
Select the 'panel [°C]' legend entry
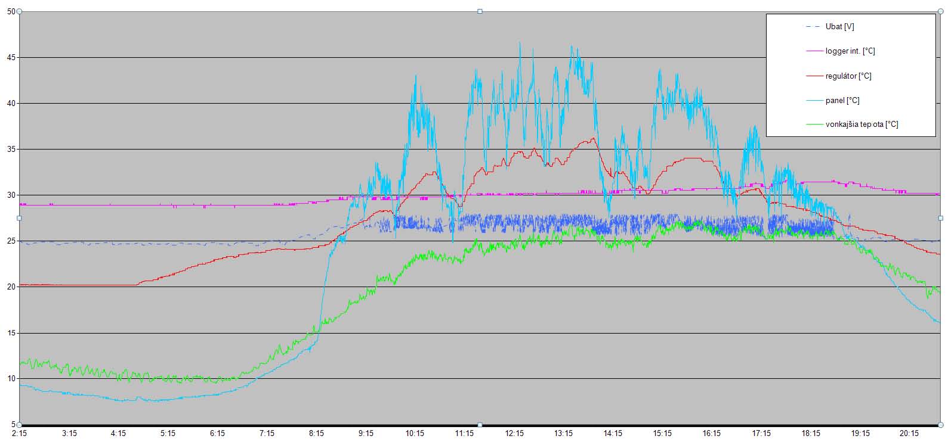(842, 101)
